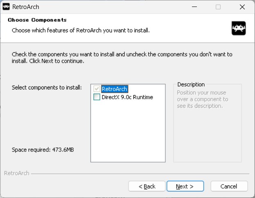Click 'Position your mouse over a component' text
The width and height of the screenshot is (255, 198).
point(203,99)
